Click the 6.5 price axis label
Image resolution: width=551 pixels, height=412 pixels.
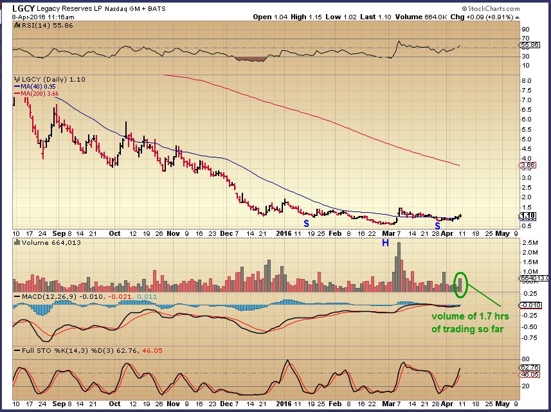527,109
